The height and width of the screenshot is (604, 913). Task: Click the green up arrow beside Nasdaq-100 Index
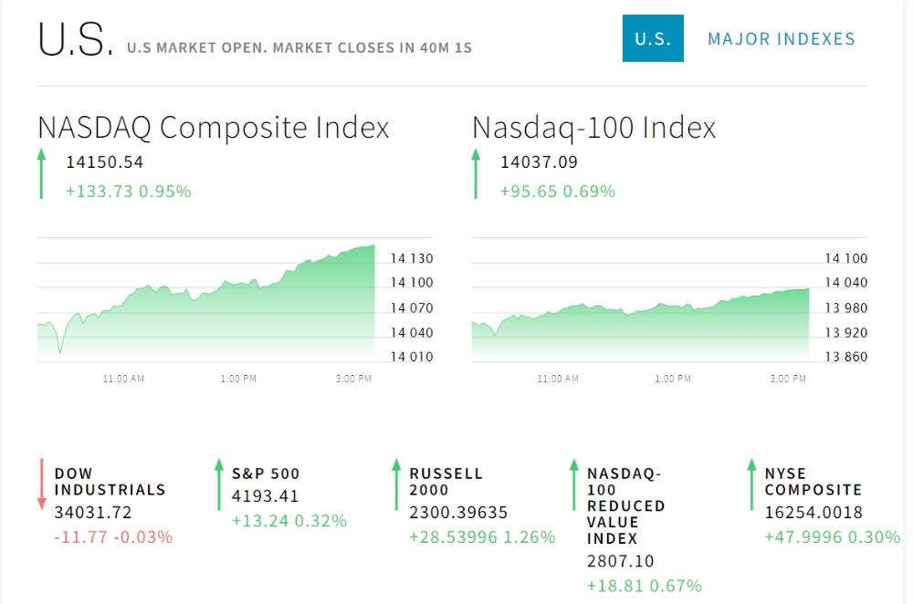476,174
